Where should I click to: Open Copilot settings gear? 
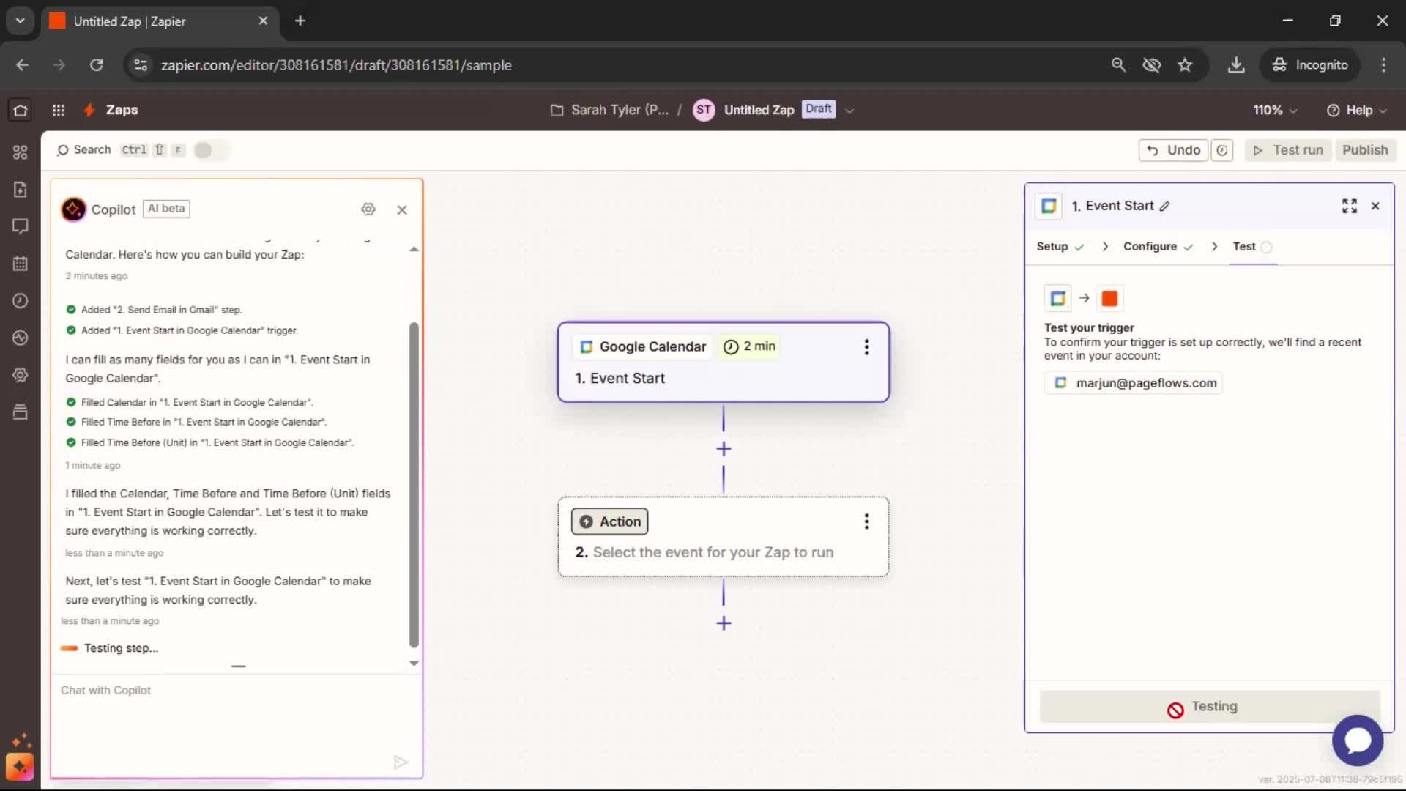[x=368, y=209]
